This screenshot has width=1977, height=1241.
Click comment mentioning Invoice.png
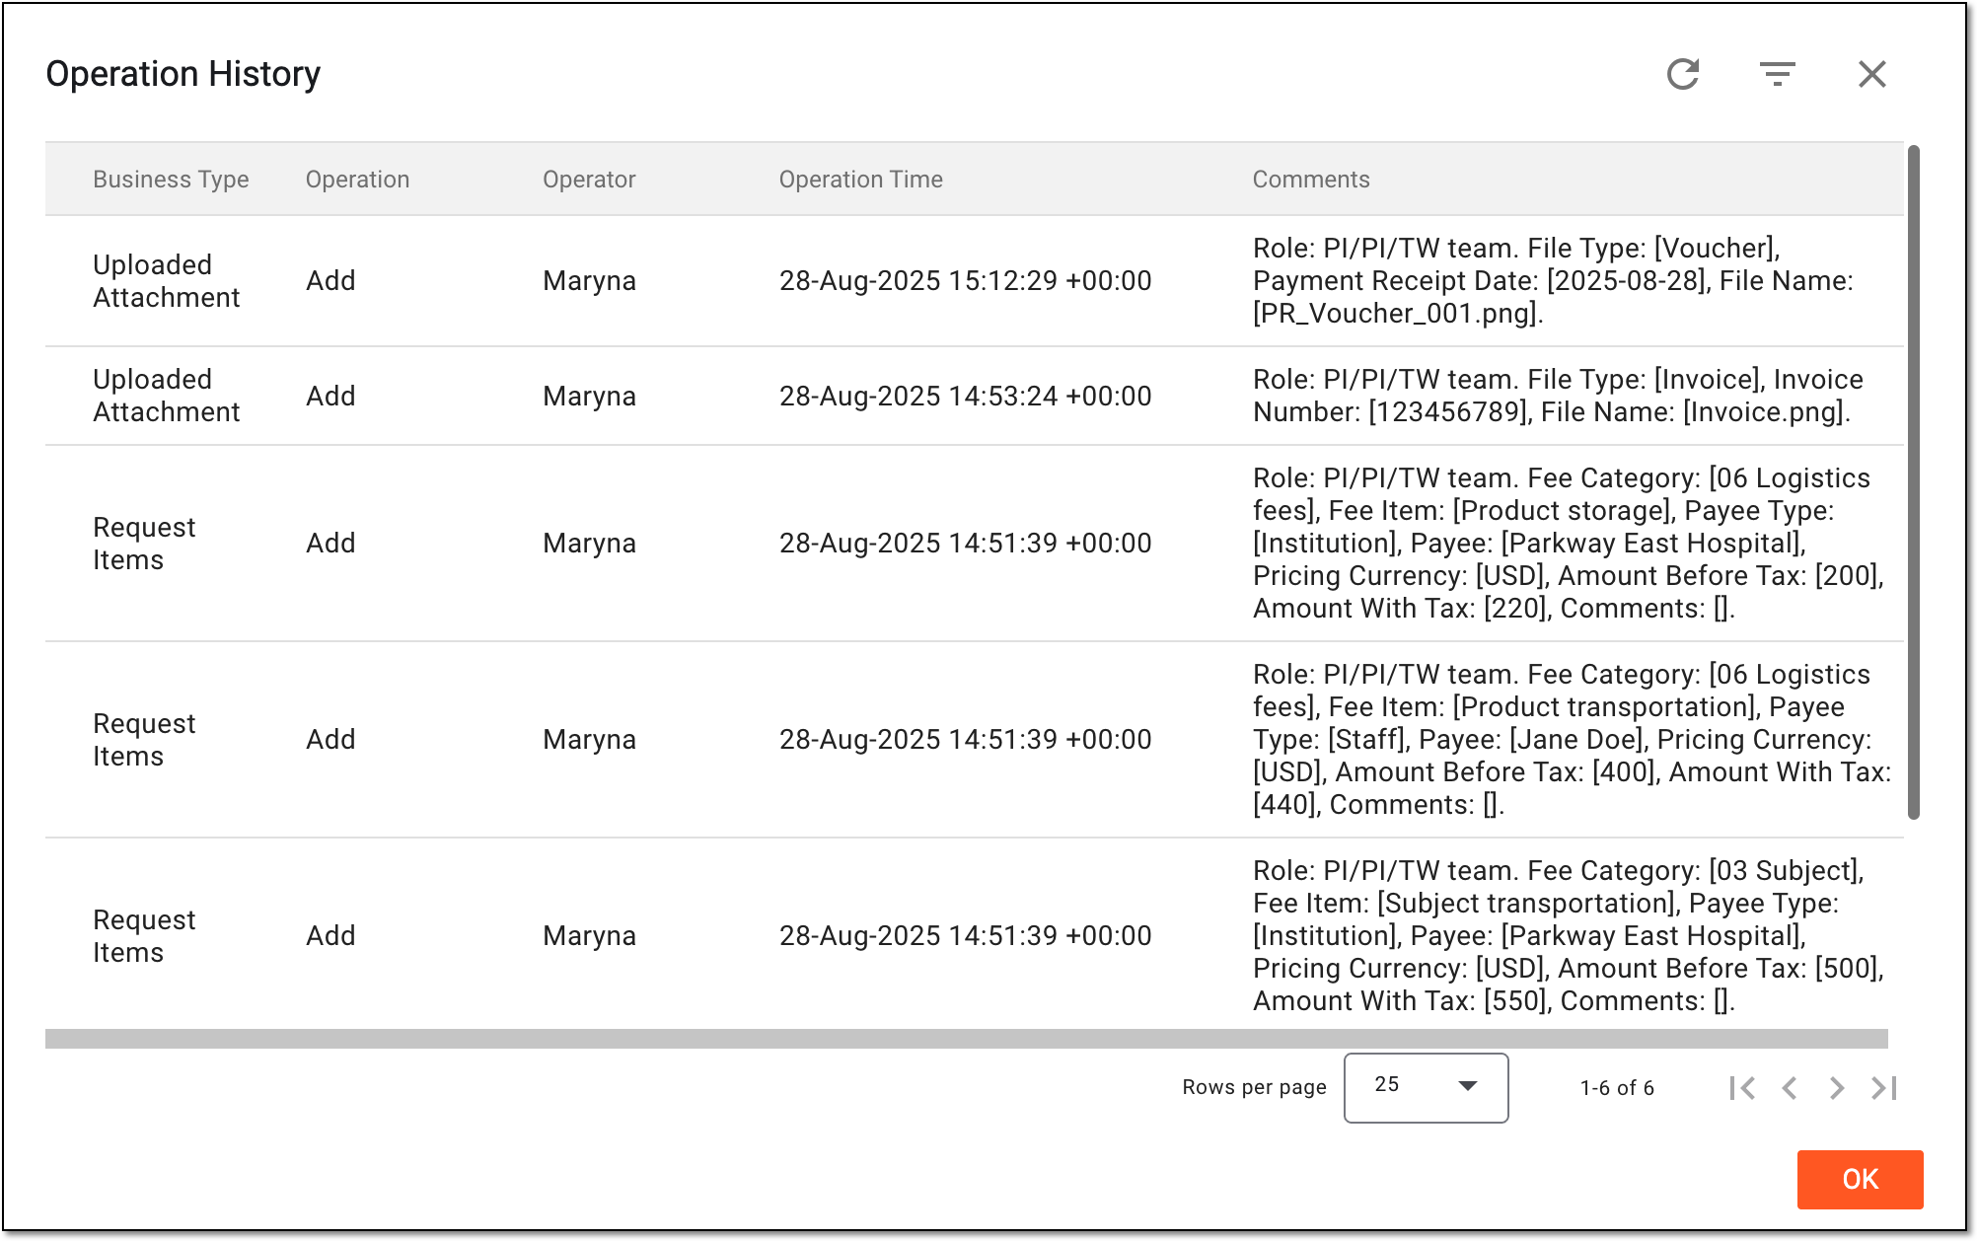click(x=1558, y=396)
